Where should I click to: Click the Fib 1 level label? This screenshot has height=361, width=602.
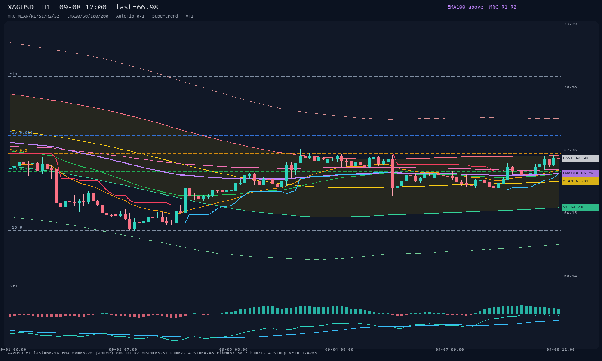click(16, 74)
